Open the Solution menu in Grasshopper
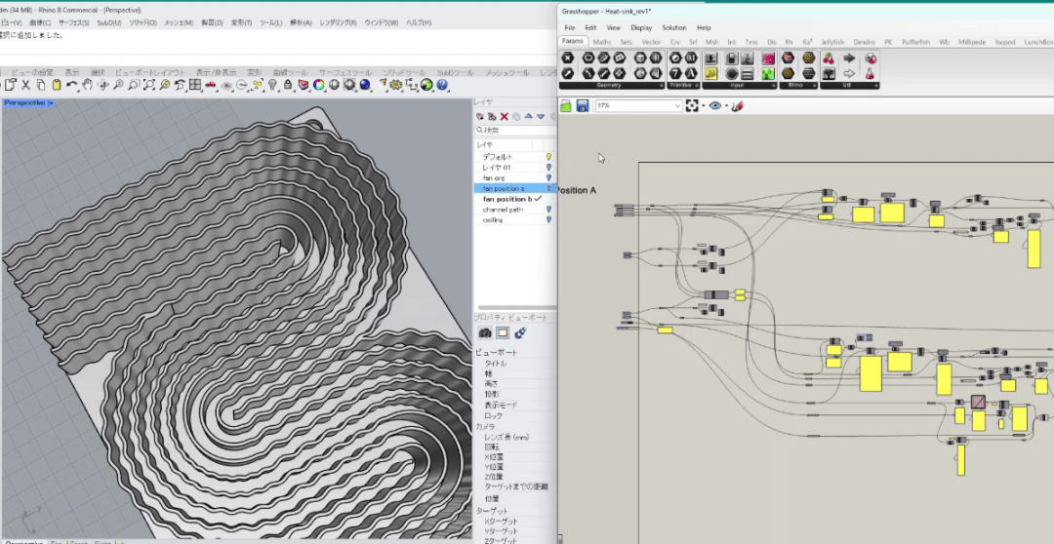This screenshot has width=1054, height=544. tap(674, 28)
